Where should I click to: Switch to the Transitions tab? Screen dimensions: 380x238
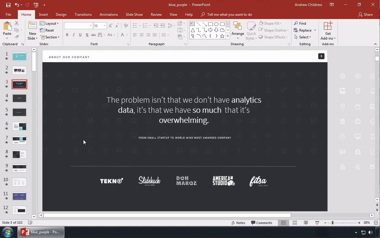pyautogui.click(x=83, y=15)
